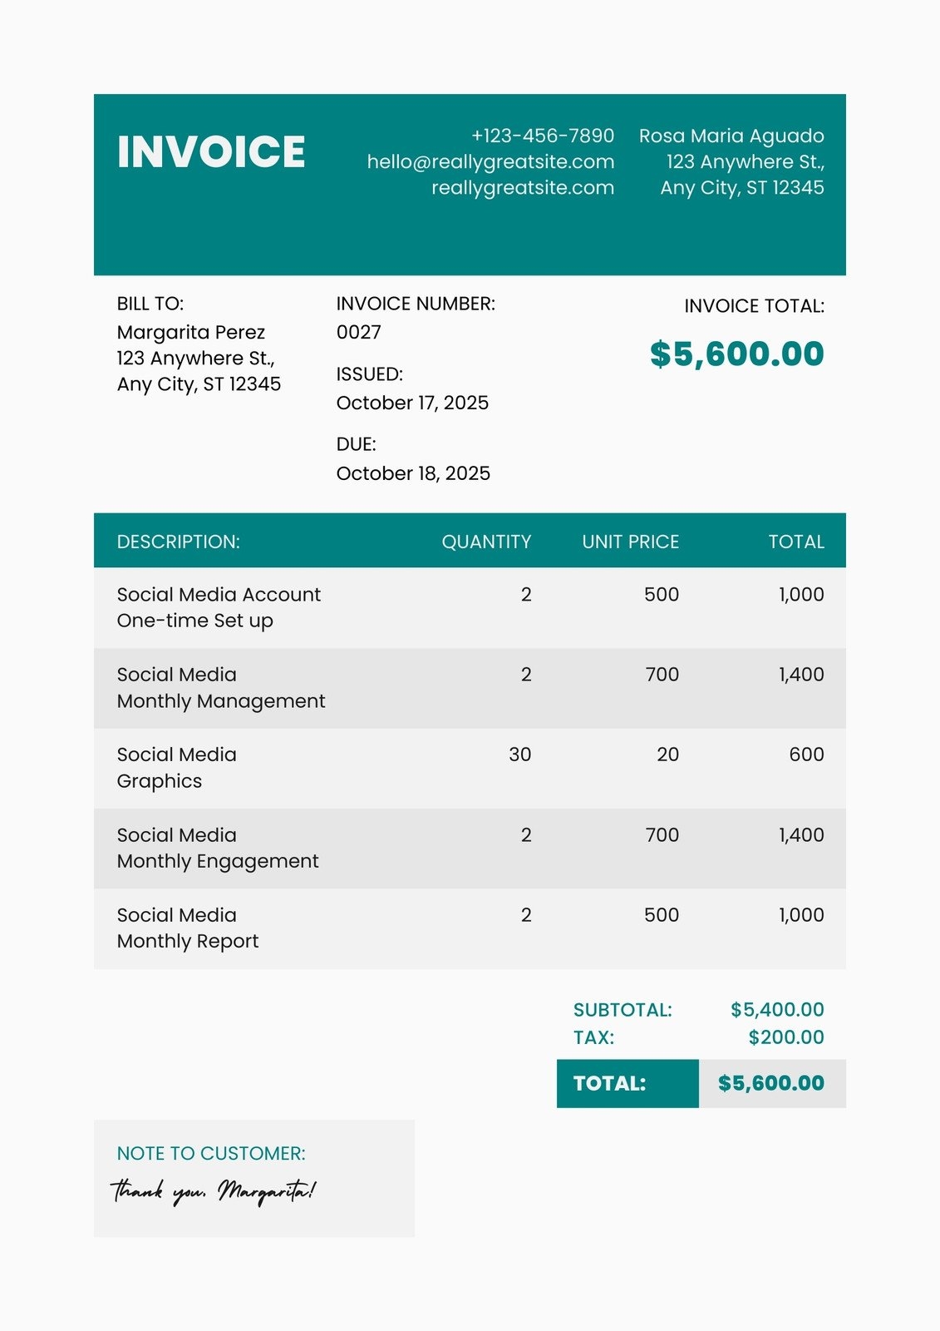Click the Social Media Monthly Engagement description
940x1331 pixels.
point(217,848)
